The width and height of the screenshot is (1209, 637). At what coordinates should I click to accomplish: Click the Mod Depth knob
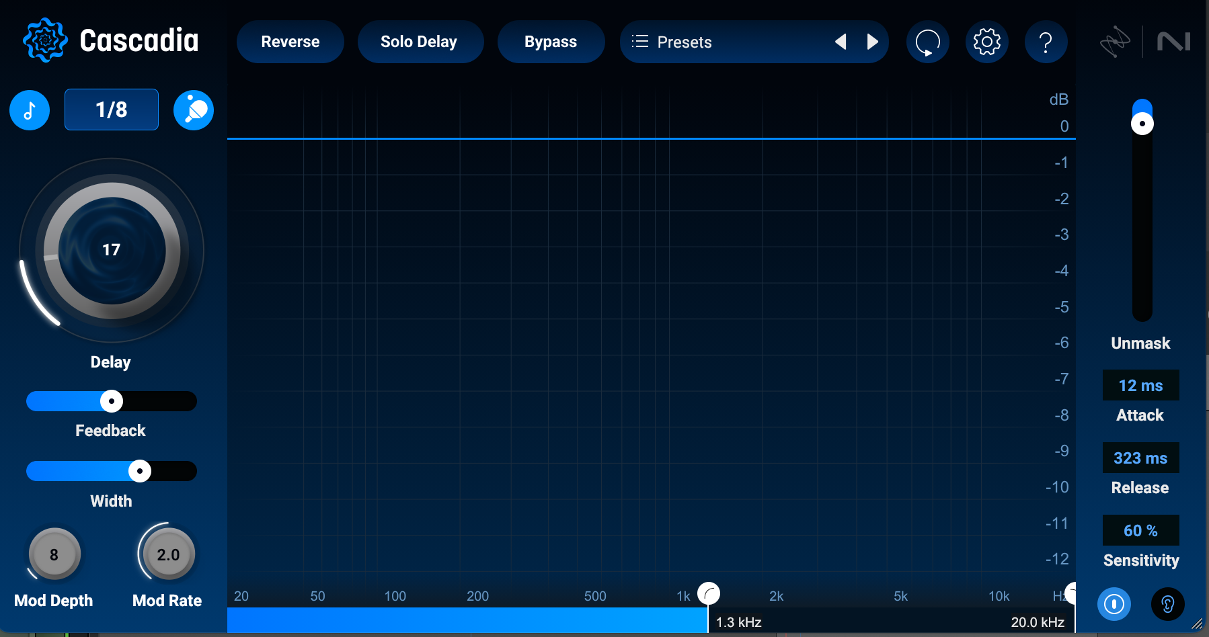[x=54, y=554]
